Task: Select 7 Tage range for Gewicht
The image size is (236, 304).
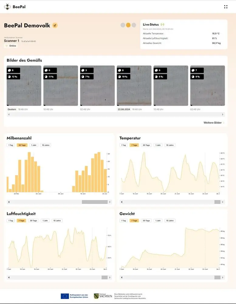Action: pyautogui.click(x=134, y=221)
